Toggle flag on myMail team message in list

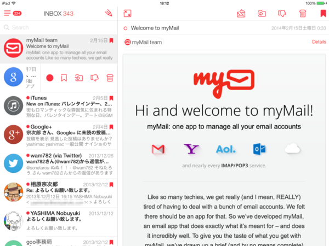tap(111, 40)
